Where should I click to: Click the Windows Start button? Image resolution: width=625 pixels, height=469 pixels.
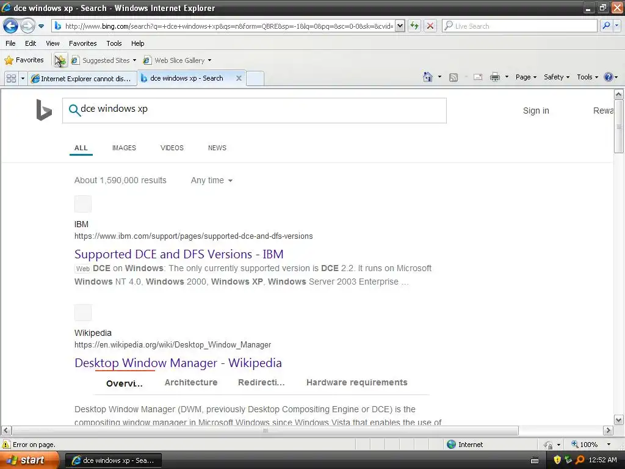(29, 460)
